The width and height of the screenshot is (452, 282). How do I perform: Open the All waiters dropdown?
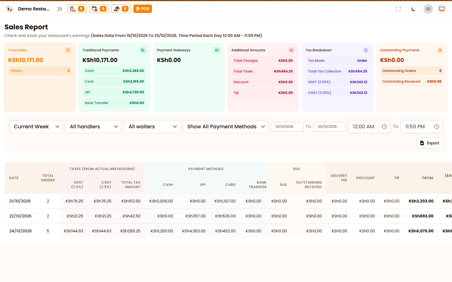click(x=152, y=127)
